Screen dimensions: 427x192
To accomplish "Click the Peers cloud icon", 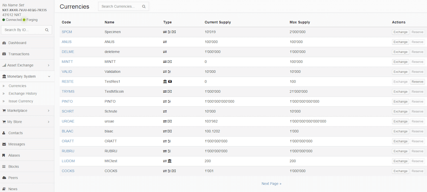I will (4, 178).
